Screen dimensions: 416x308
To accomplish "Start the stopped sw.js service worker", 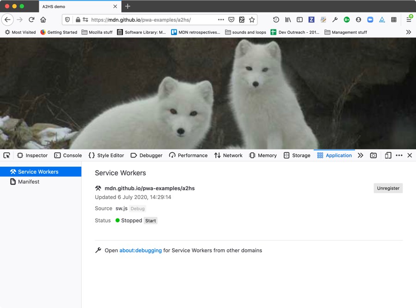I will (x=150, y=220).
